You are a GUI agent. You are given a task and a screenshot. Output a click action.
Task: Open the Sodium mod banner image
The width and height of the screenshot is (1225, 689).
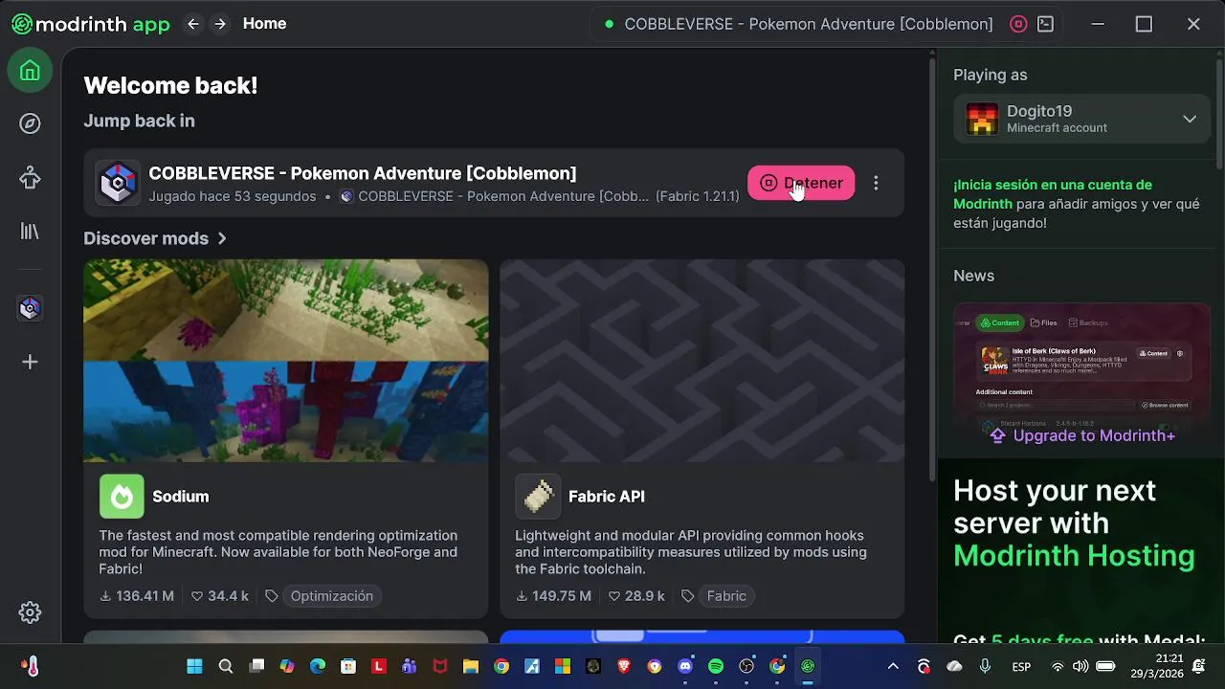click(x=285, y=361)
